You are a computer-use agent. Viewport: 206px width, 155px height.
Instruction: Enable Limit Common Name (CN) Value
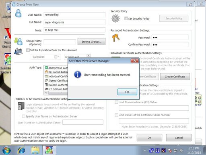tap(116, 102)
